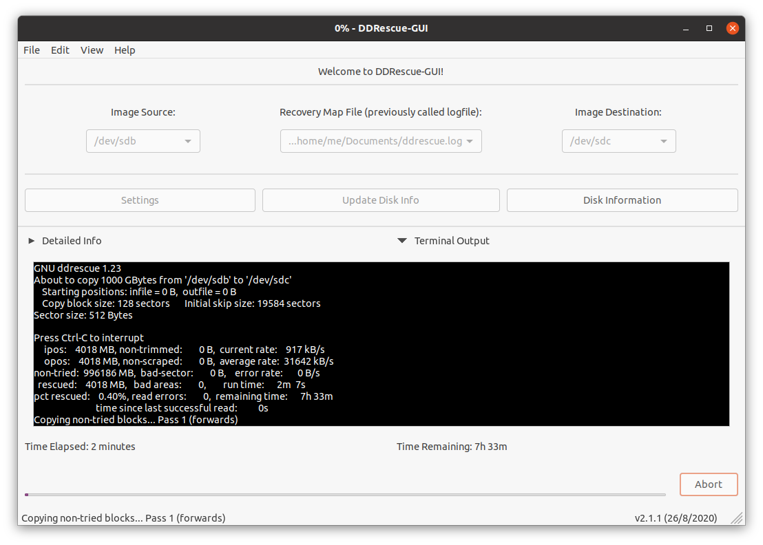763x545 pixels.
Task: Click the window title '0% - DDRescue-GUI'
Action: (381, 28)
